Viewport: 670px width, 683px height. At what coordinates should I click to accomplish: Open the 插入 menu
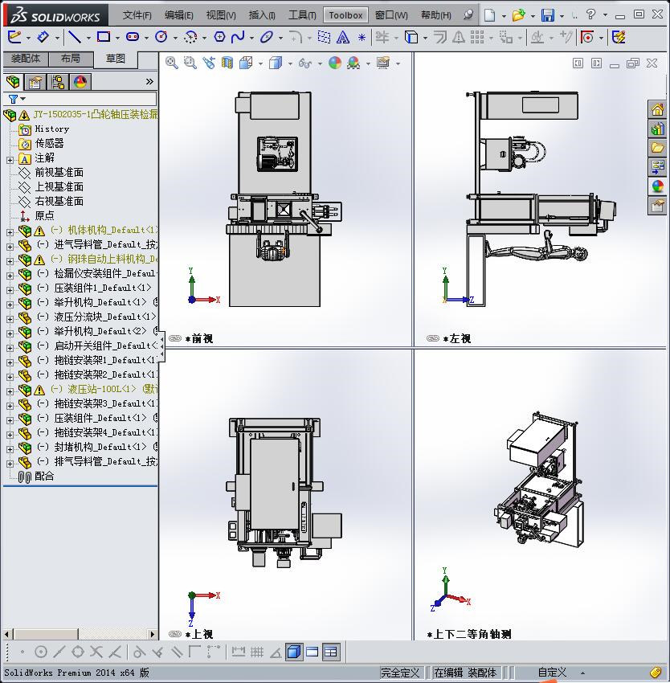(x=261, y=15)
